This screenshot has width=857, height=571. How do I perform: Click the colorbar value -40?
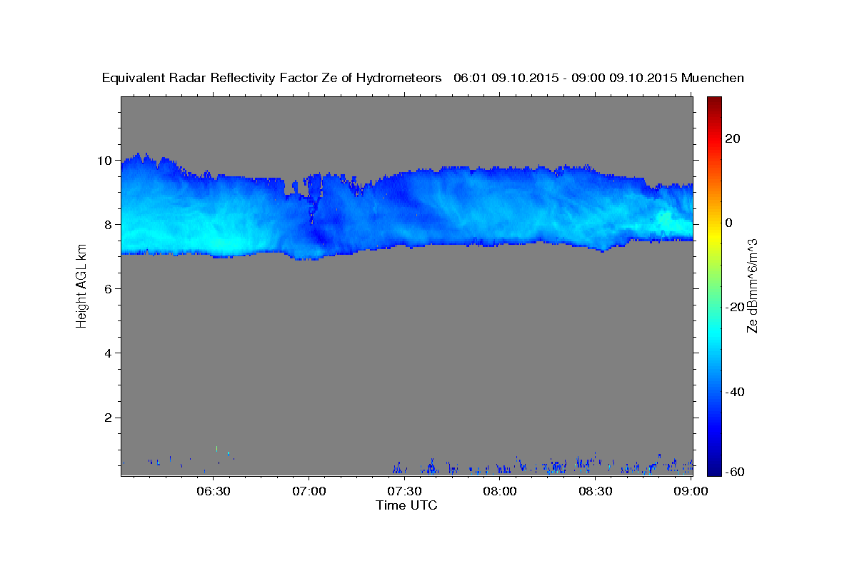click(736, 392)
